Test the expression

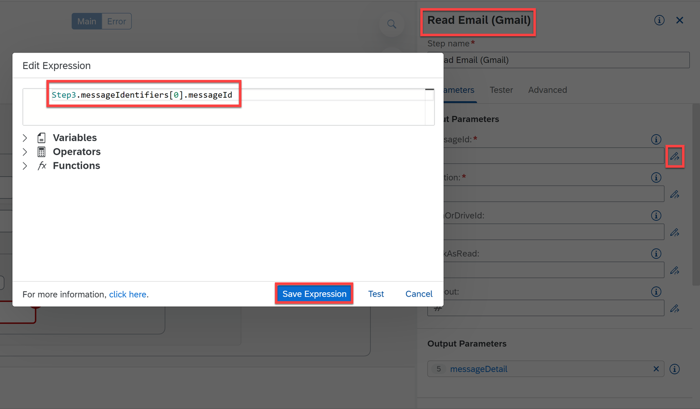coord(376,294)
